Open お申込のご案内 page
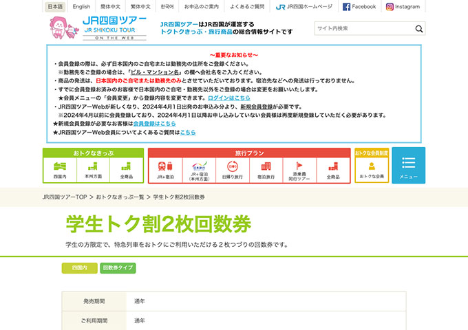 coord(202,7)
